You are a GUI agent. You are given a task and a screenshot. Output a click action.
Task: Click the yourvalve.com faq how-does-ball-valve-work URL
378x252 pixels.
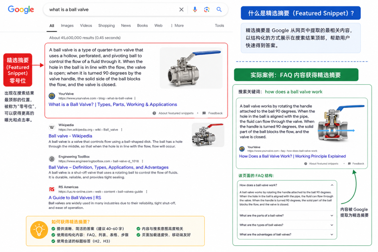282,151
